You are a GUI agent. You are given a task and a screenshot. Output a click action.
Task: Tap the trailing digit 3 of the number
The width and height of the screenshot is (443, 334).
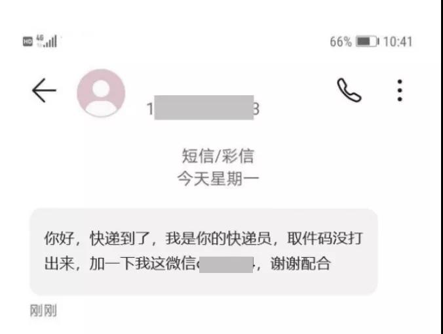tap(256, 109)
